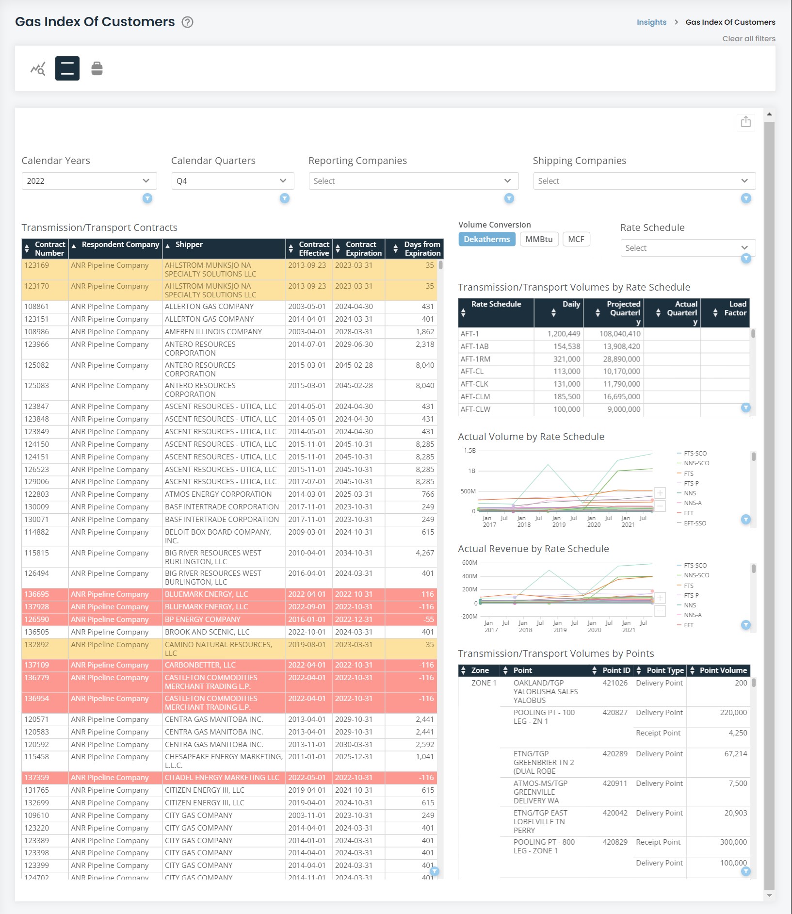Viewport: 792px width, 914px height.
Task: Click filter icon under Reporting Companies
Action: click(x=509, y=198)
